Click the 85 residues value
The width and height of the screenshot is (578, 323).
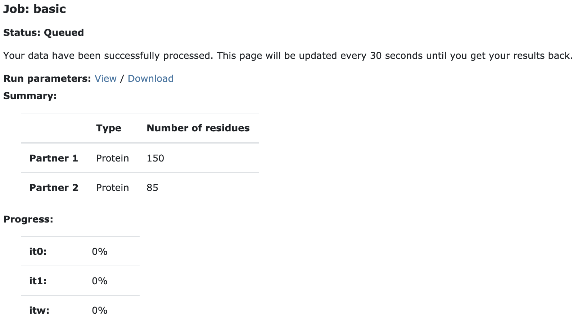pos(153,188)
